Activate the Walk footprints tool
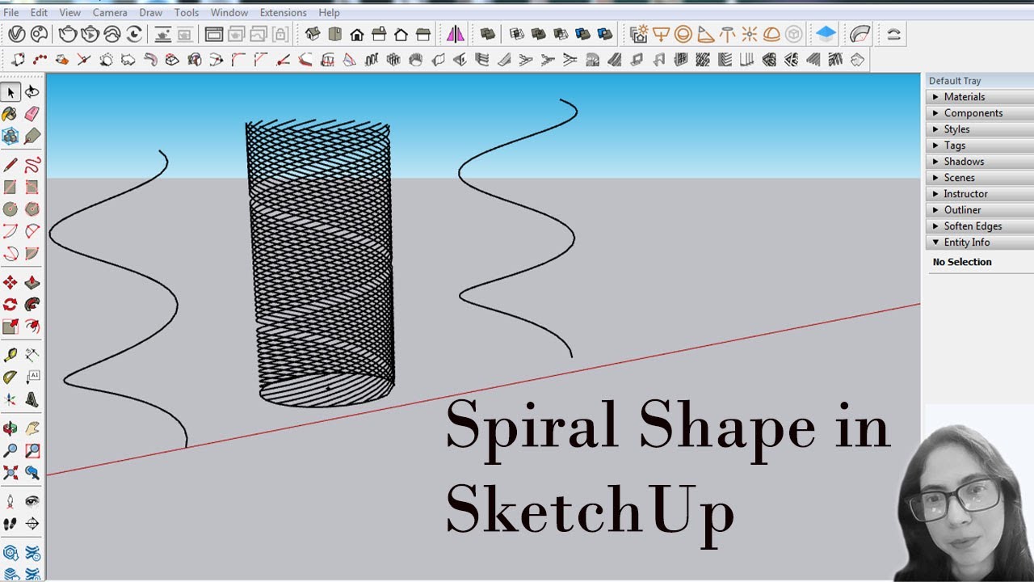The image size is (1034, 582). 11,524
